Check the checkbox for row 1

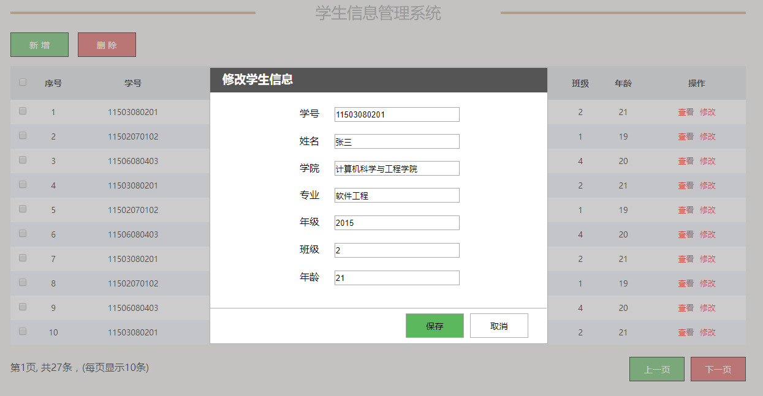23,111
